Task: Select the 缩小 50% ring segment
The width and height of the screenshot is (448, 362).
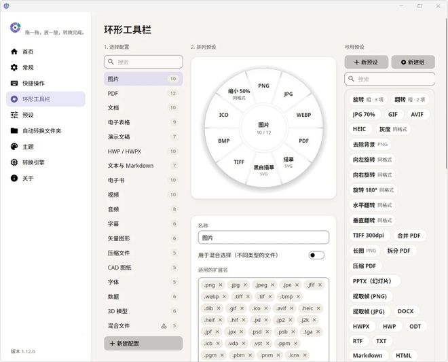Action: click(x=239, y=94)
